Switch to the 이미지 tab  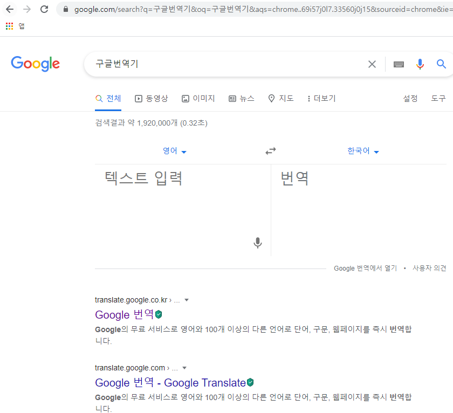point(198,99)
